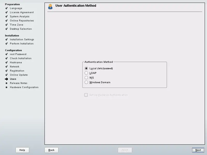Image resolution: width=207 pixels, height=155 pixels.
Task: Click Online Update step
Action: click(x=19, y=75)
